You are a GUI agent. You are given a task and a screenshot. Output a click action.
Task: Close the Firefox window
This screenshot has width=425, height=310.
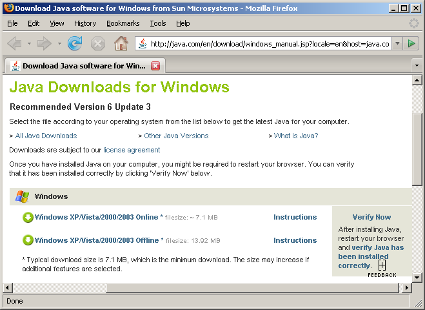coord(416,8)
